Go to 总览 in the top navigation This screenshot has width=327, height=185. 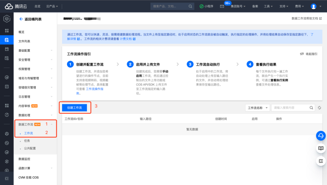click(x=38, y=6)
